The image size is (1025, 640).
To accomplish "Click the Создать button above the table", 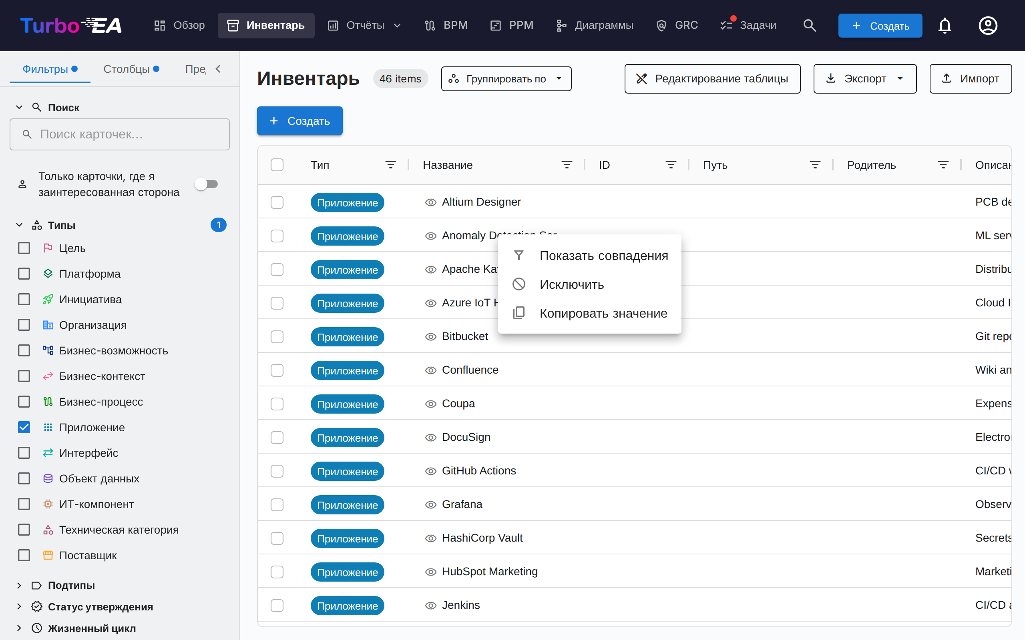I will click(x=300, y=121).
